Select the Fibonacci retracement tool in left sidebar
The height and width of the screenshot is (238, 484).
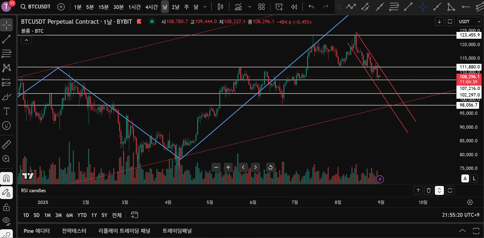(x=6, y=53)
